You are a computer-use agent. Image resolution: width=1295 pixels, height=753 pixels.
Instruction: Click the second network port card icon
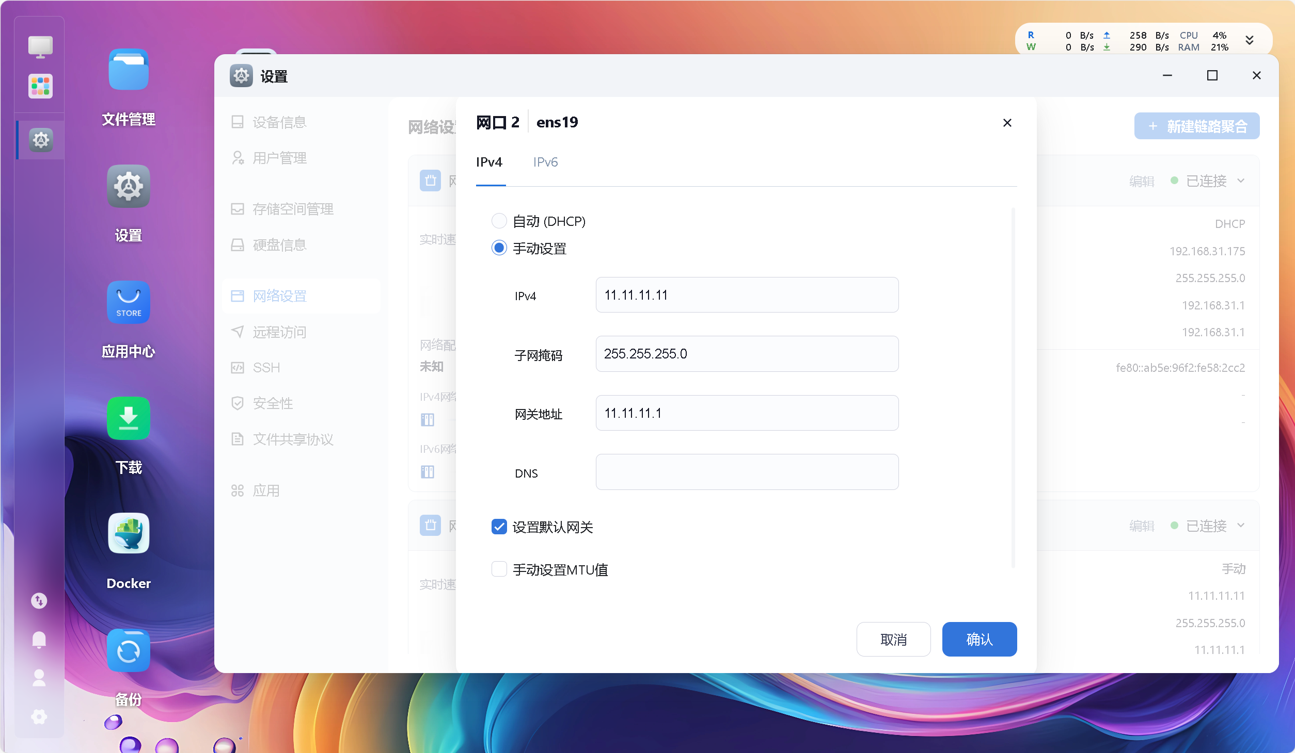point(430,525)
